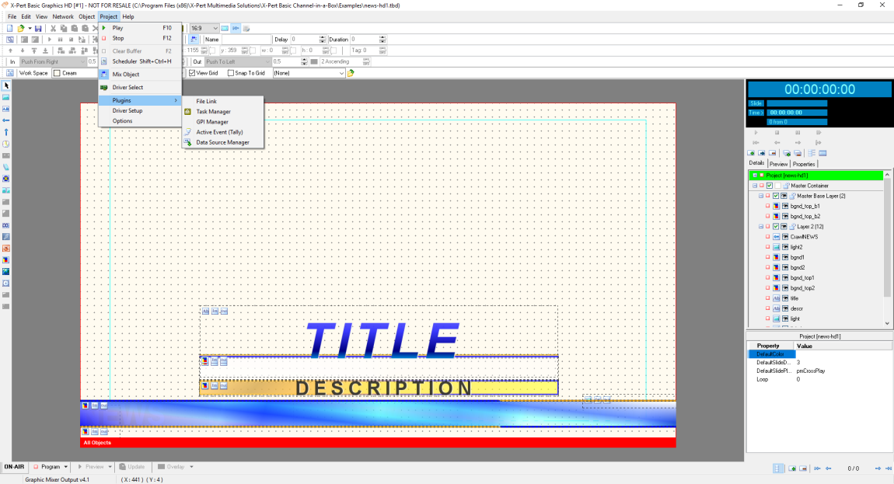894x484 pixels.
Task: Switch to the Preview tab
Action: point(778,164)
